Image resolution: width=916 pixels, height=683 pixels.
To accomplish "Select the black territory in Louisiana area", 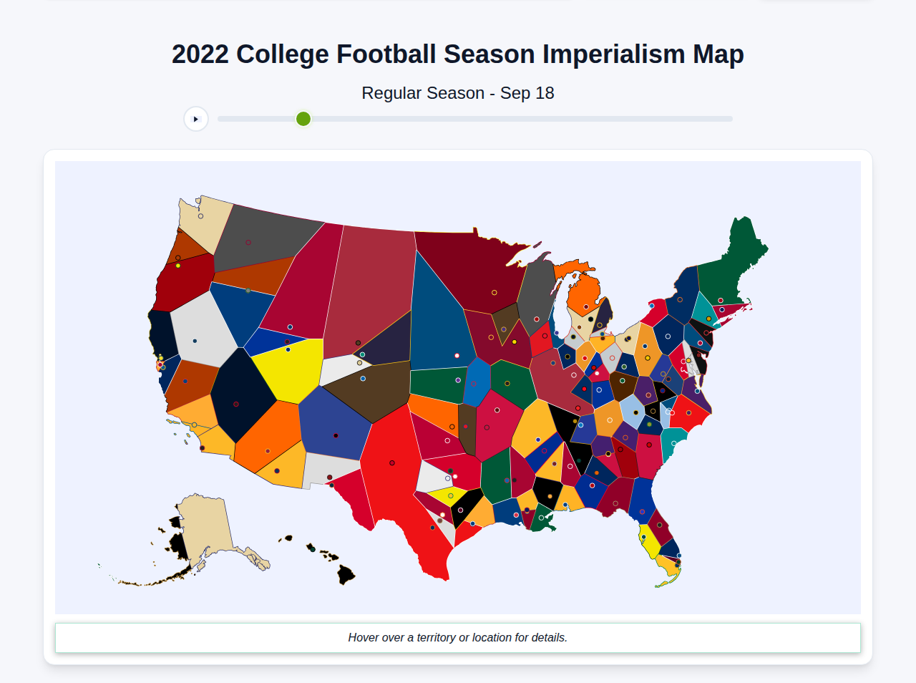I will tap(547, 490).
